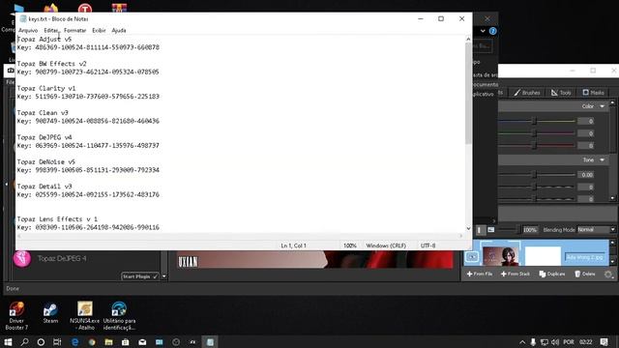Expand the chevron beside the help icon
The width and height of the screenshot is (619, 348).
click(483, 31)
